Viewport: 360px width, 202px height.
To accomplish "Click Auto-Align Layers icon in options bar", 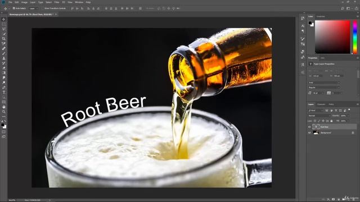I will (x=140, y=8).
